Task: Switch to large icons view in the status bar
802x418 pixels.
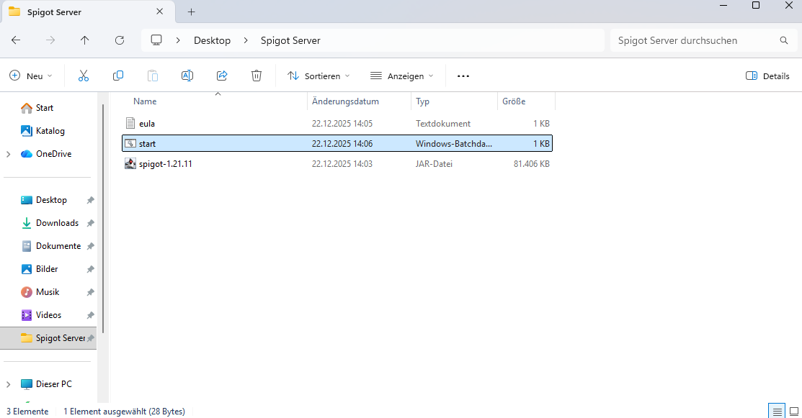Action: pos(795,411)
